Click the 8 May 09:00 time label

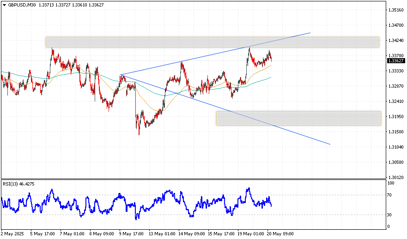tap(102, 234)
